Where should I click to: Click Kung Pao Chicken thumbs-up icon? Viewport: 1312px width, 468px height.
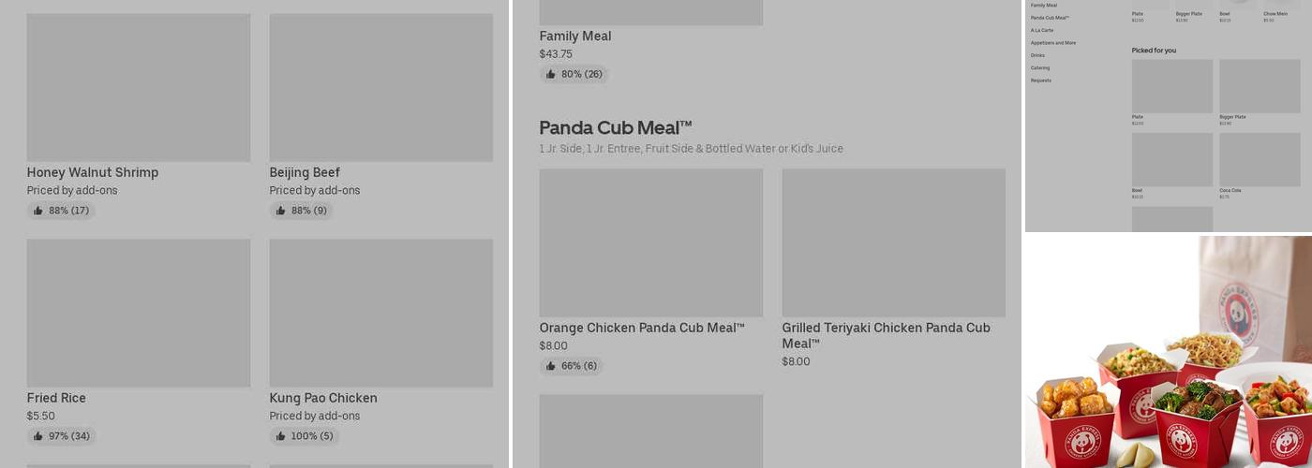280,436
